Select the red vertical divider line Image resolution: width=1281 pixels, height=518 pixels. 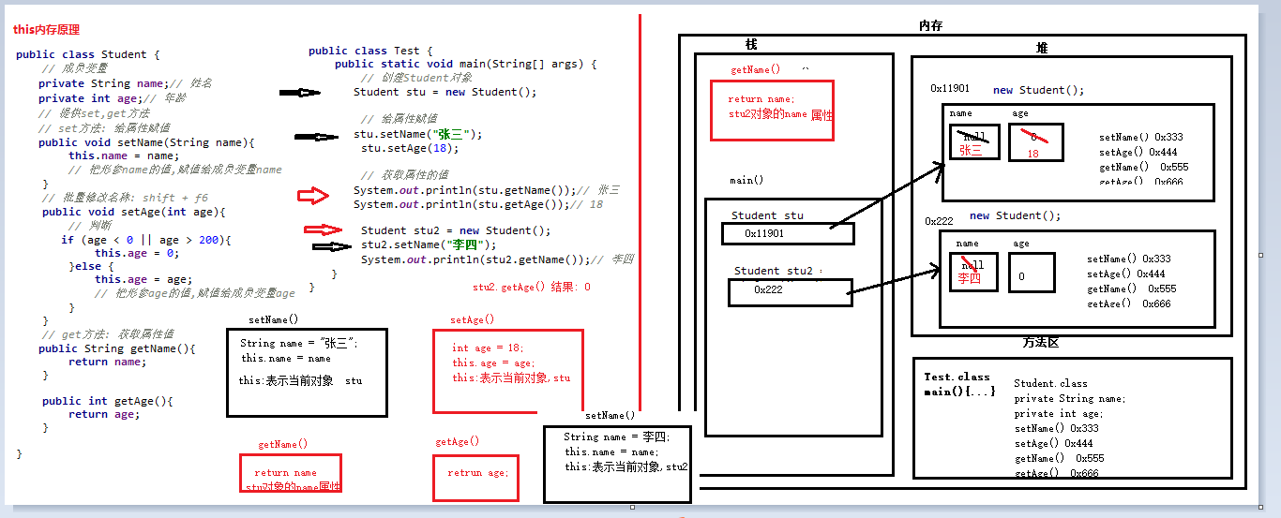[x=640, y=253]
